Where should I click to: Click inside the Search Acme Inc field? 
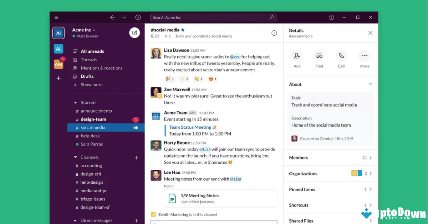pos(213,17)
